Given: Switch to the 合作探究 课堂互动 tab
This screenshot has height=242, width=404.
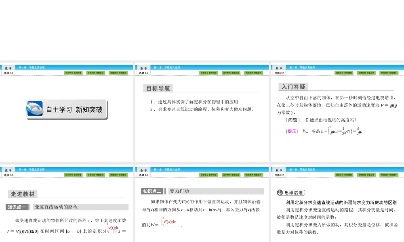Looking at the screenshot, I should pos(95,73).
